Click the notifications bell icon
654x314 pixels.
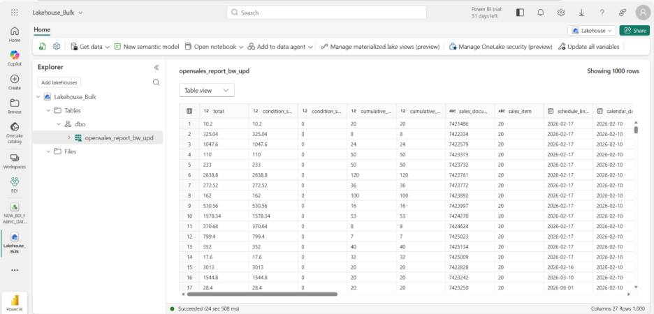point(540,13)
